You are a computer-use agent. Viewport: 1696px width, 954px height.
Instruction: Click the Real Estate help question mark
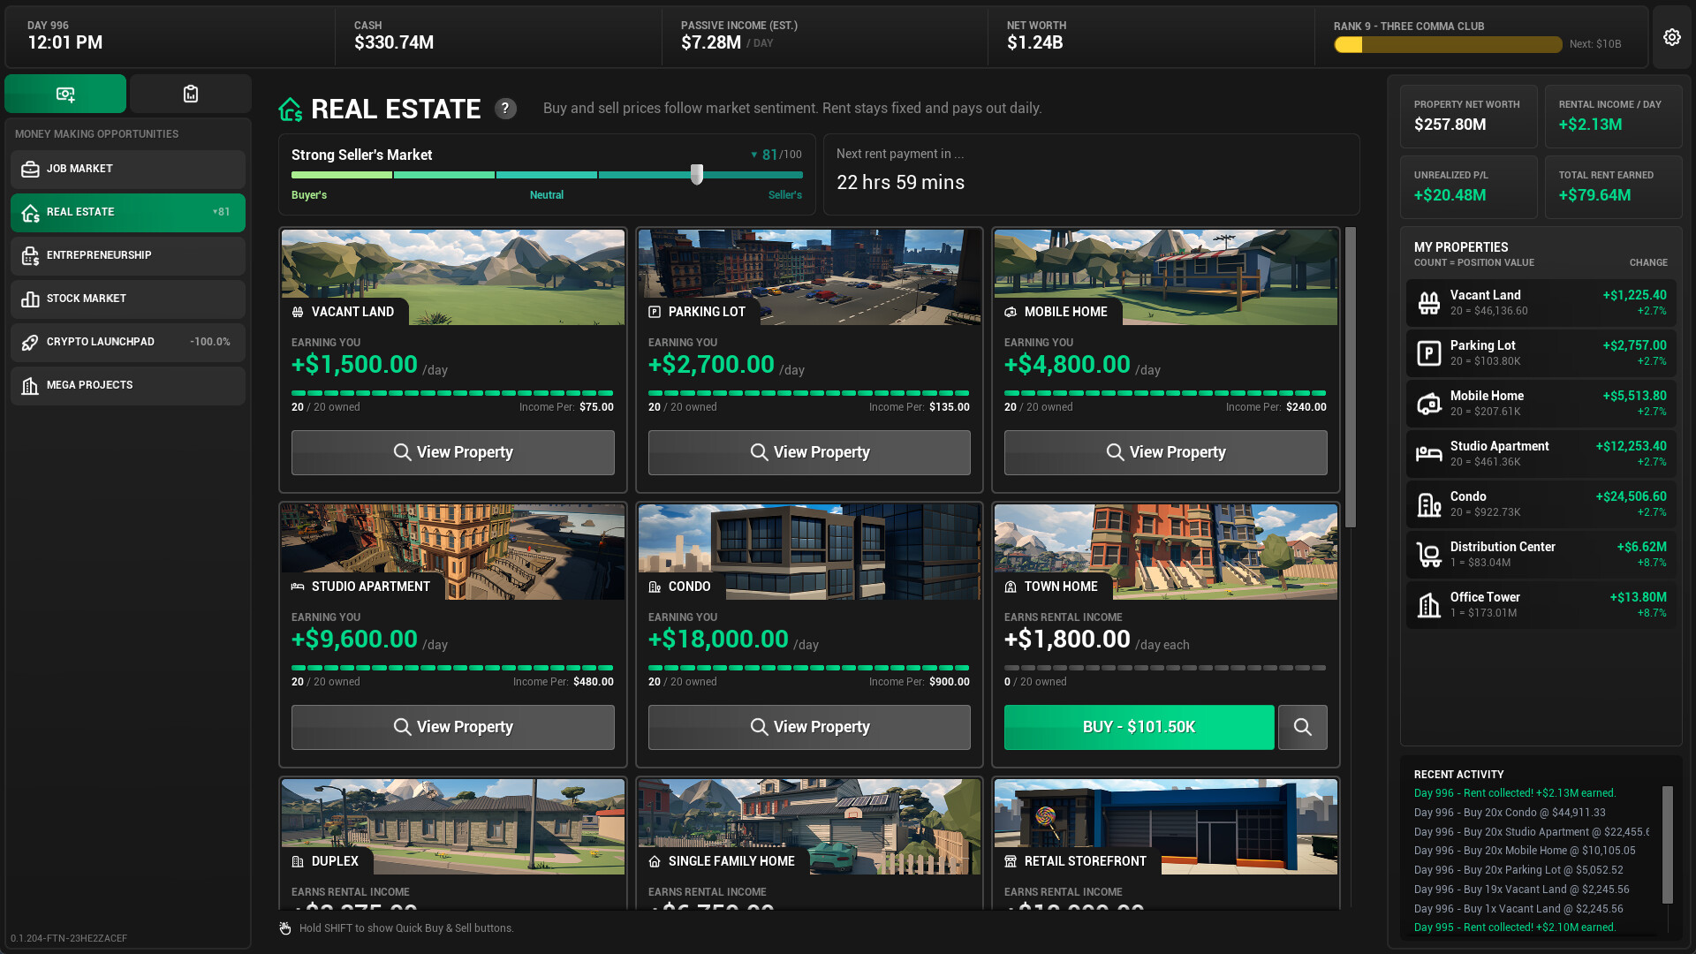(x=505, y=109)
